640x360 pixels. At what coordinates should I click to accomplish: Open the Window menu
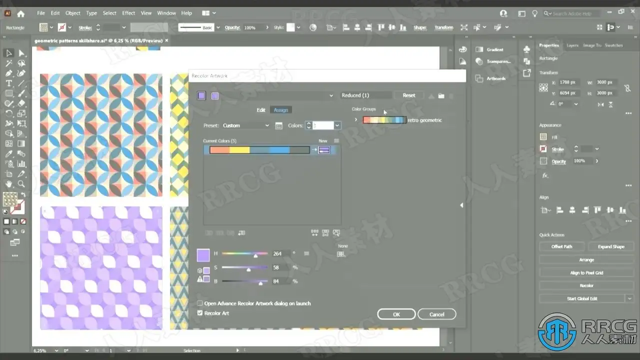(x=166, y=13)
